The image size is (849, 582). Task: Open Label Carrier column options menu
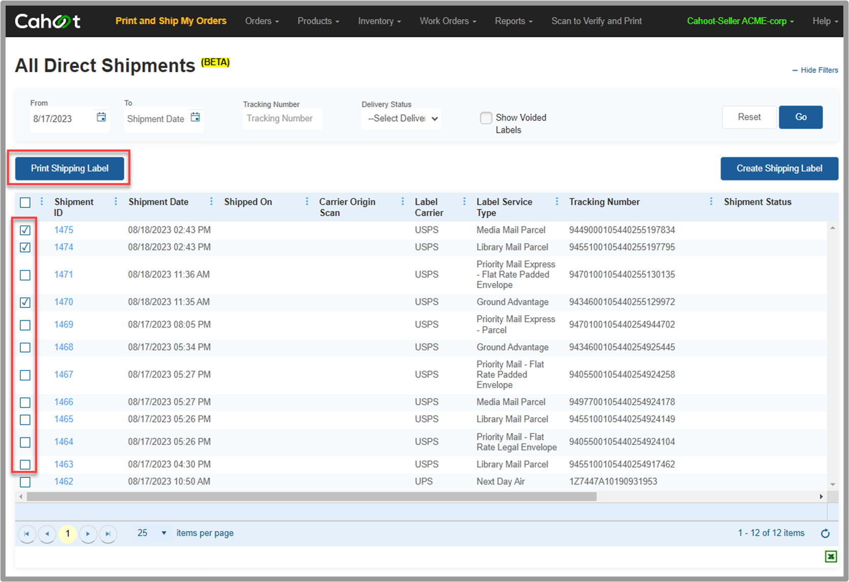[x=464, y=201]
